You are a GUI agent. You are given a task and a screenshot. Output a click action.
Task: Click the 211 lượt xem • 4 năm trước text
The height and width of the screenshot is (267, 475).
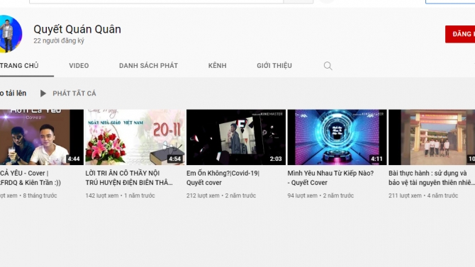(423, 195)
